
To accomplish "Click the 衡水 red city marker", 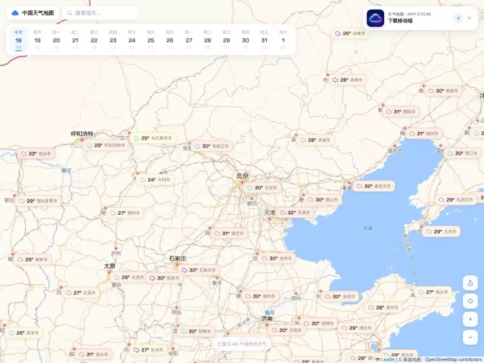I will tap(217, 278).
